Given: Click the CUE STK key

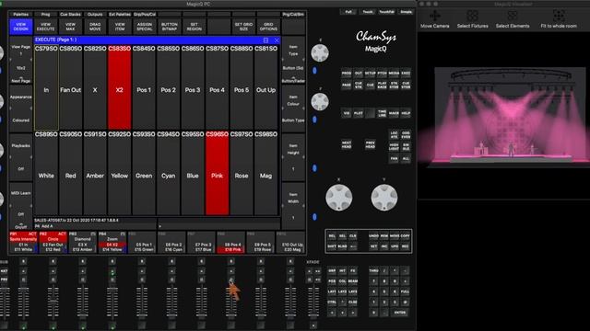Looking at the screenshot, I should coord(359,86).
